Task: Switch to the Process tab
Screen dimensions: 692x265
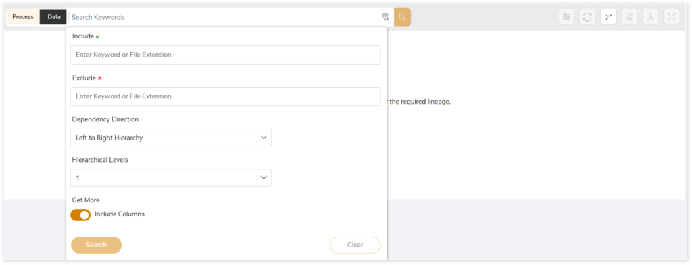Action: point(23,17)
